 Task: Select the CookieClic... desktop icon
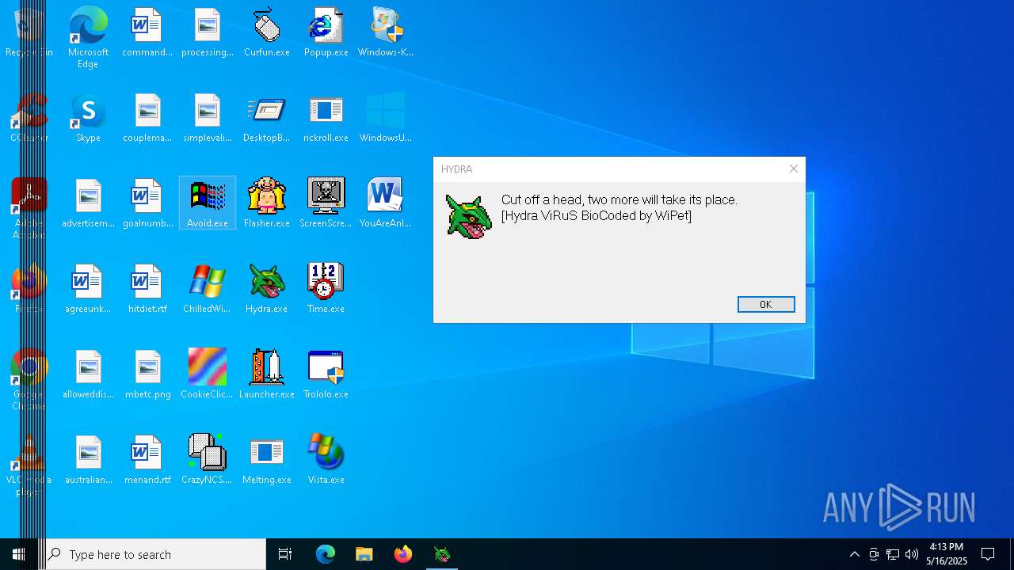[x=208, y=374]
